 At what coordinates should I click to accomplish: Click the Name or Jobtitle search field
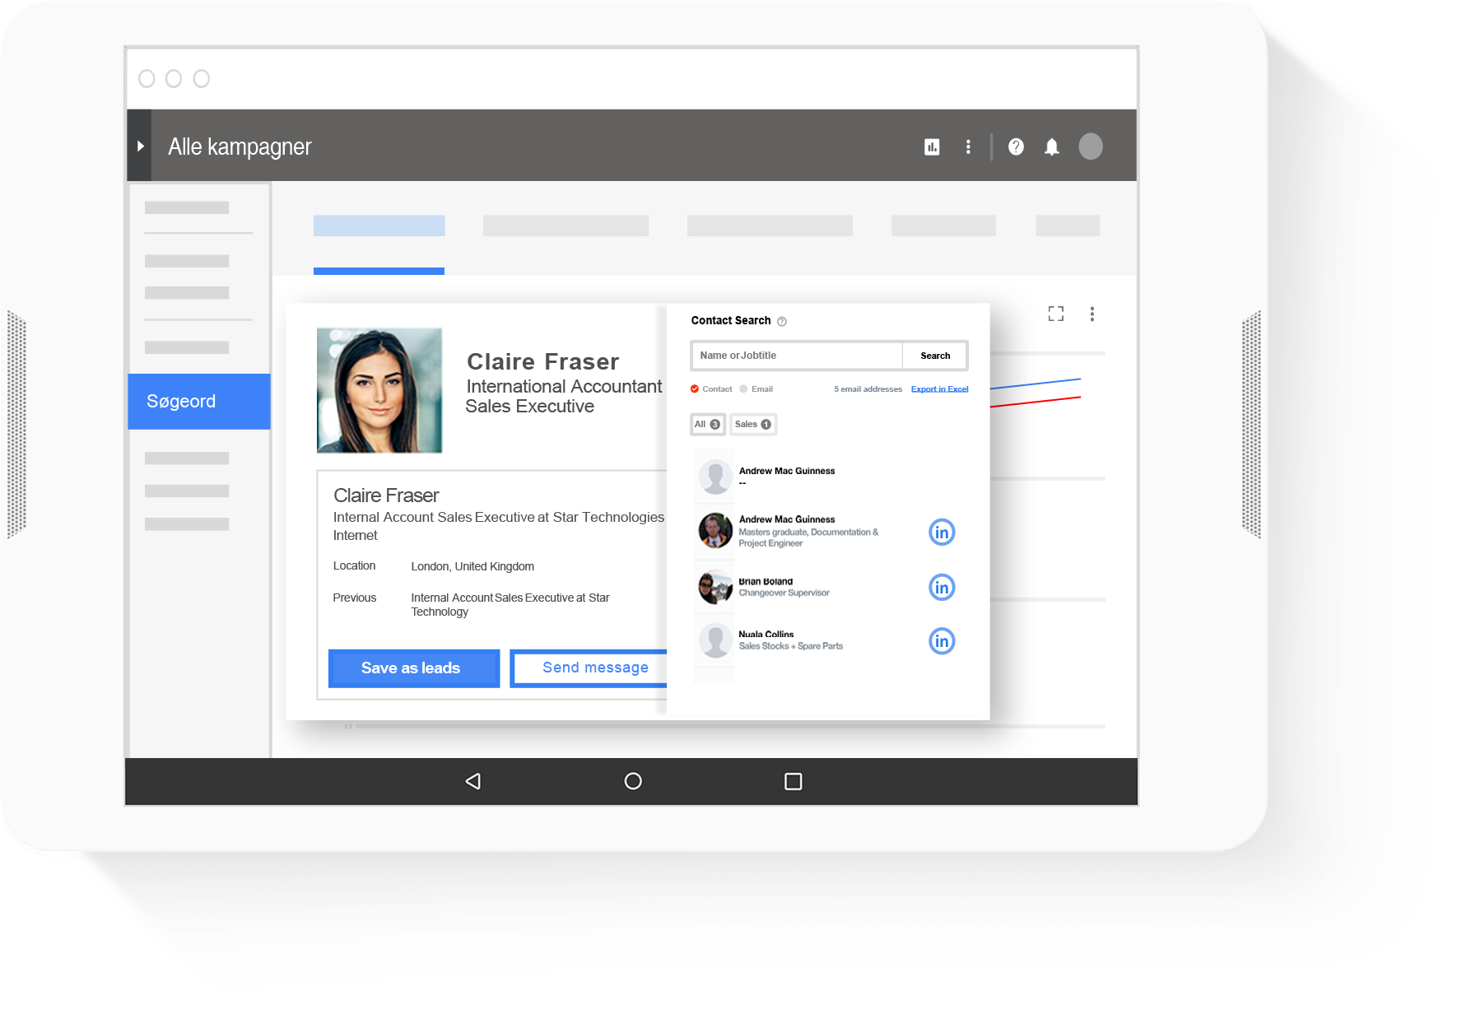coord(796,356)
